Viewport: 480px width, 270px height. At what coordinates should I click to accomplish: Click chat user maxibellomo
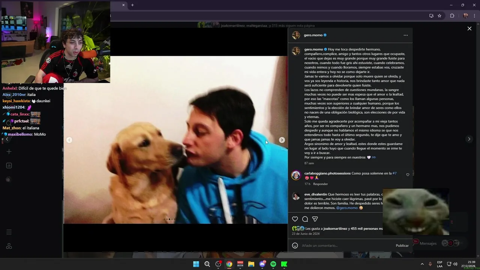click(x=20, y=134)
